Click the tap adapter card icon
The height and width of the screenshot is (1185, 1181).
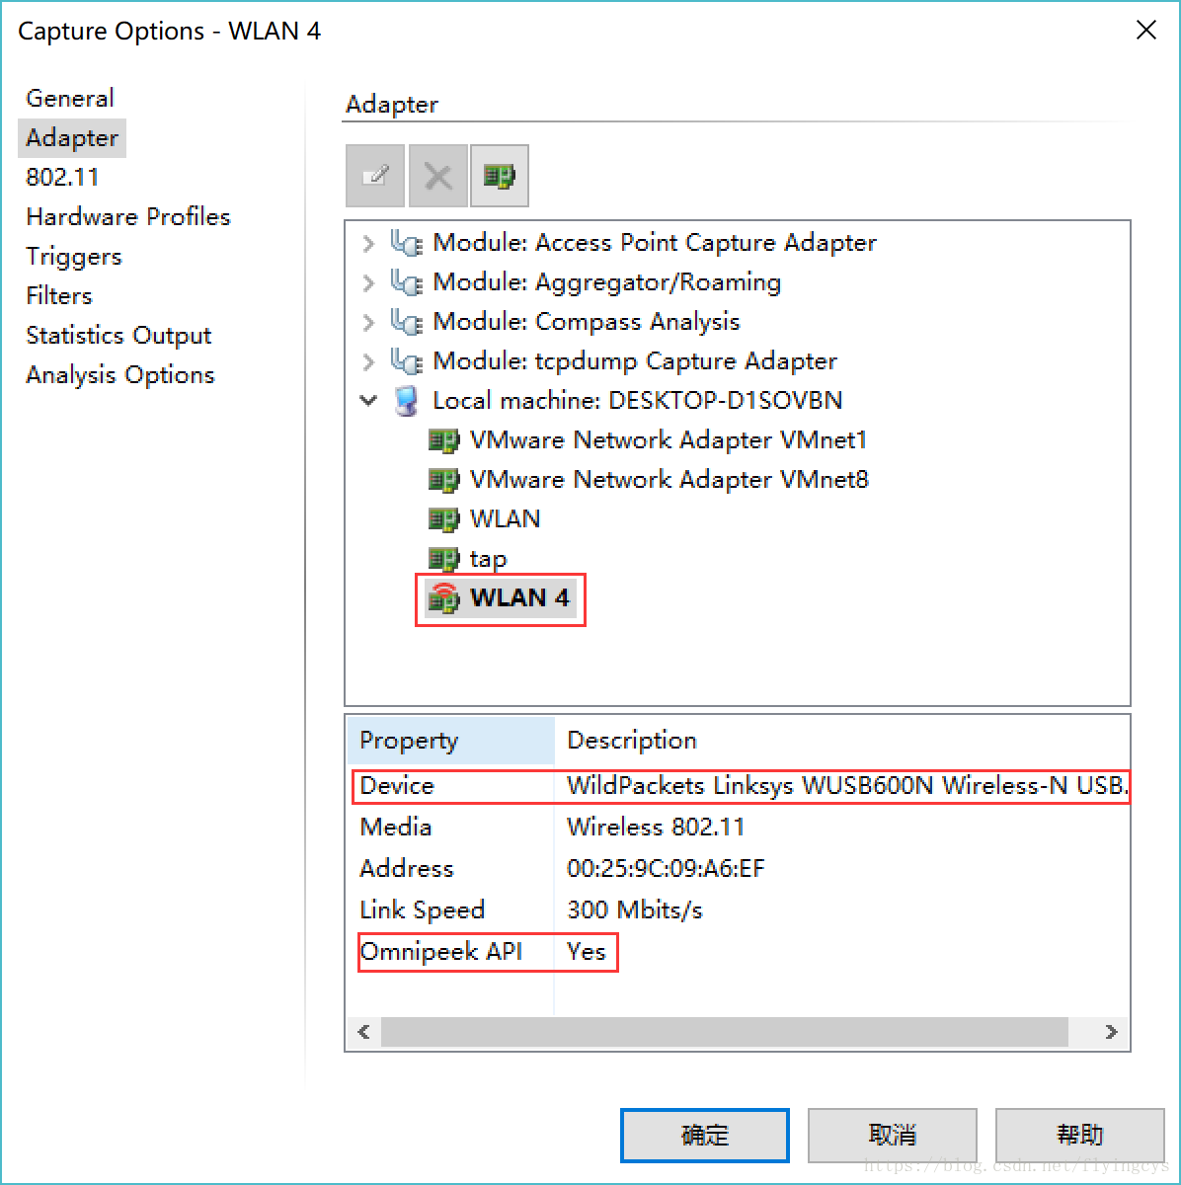[443, 559]
